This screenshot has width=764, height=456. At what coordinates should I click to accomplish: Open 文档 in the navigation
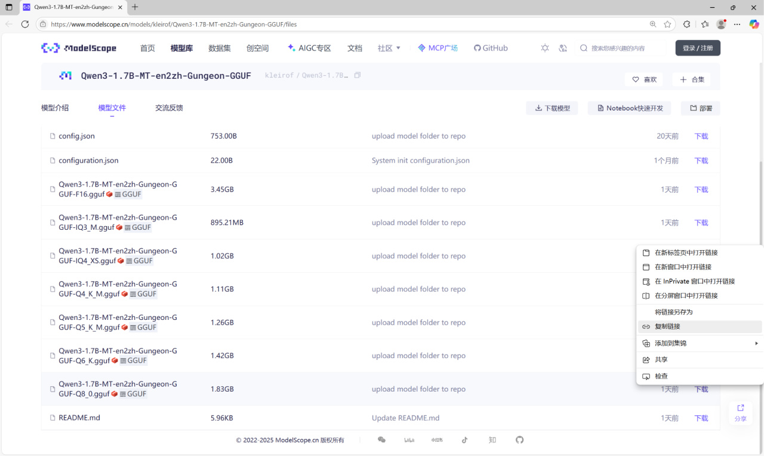[355, 48]
